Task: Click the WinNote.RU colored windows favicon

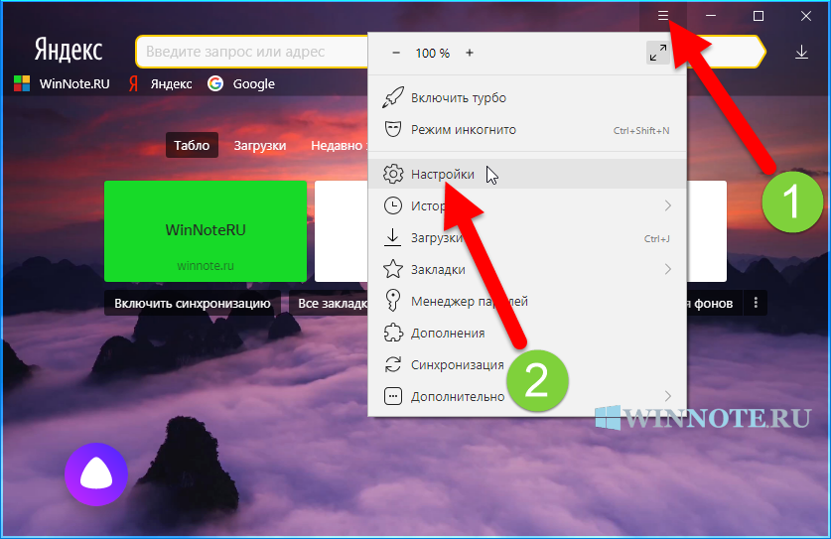Action: (22, 83)
